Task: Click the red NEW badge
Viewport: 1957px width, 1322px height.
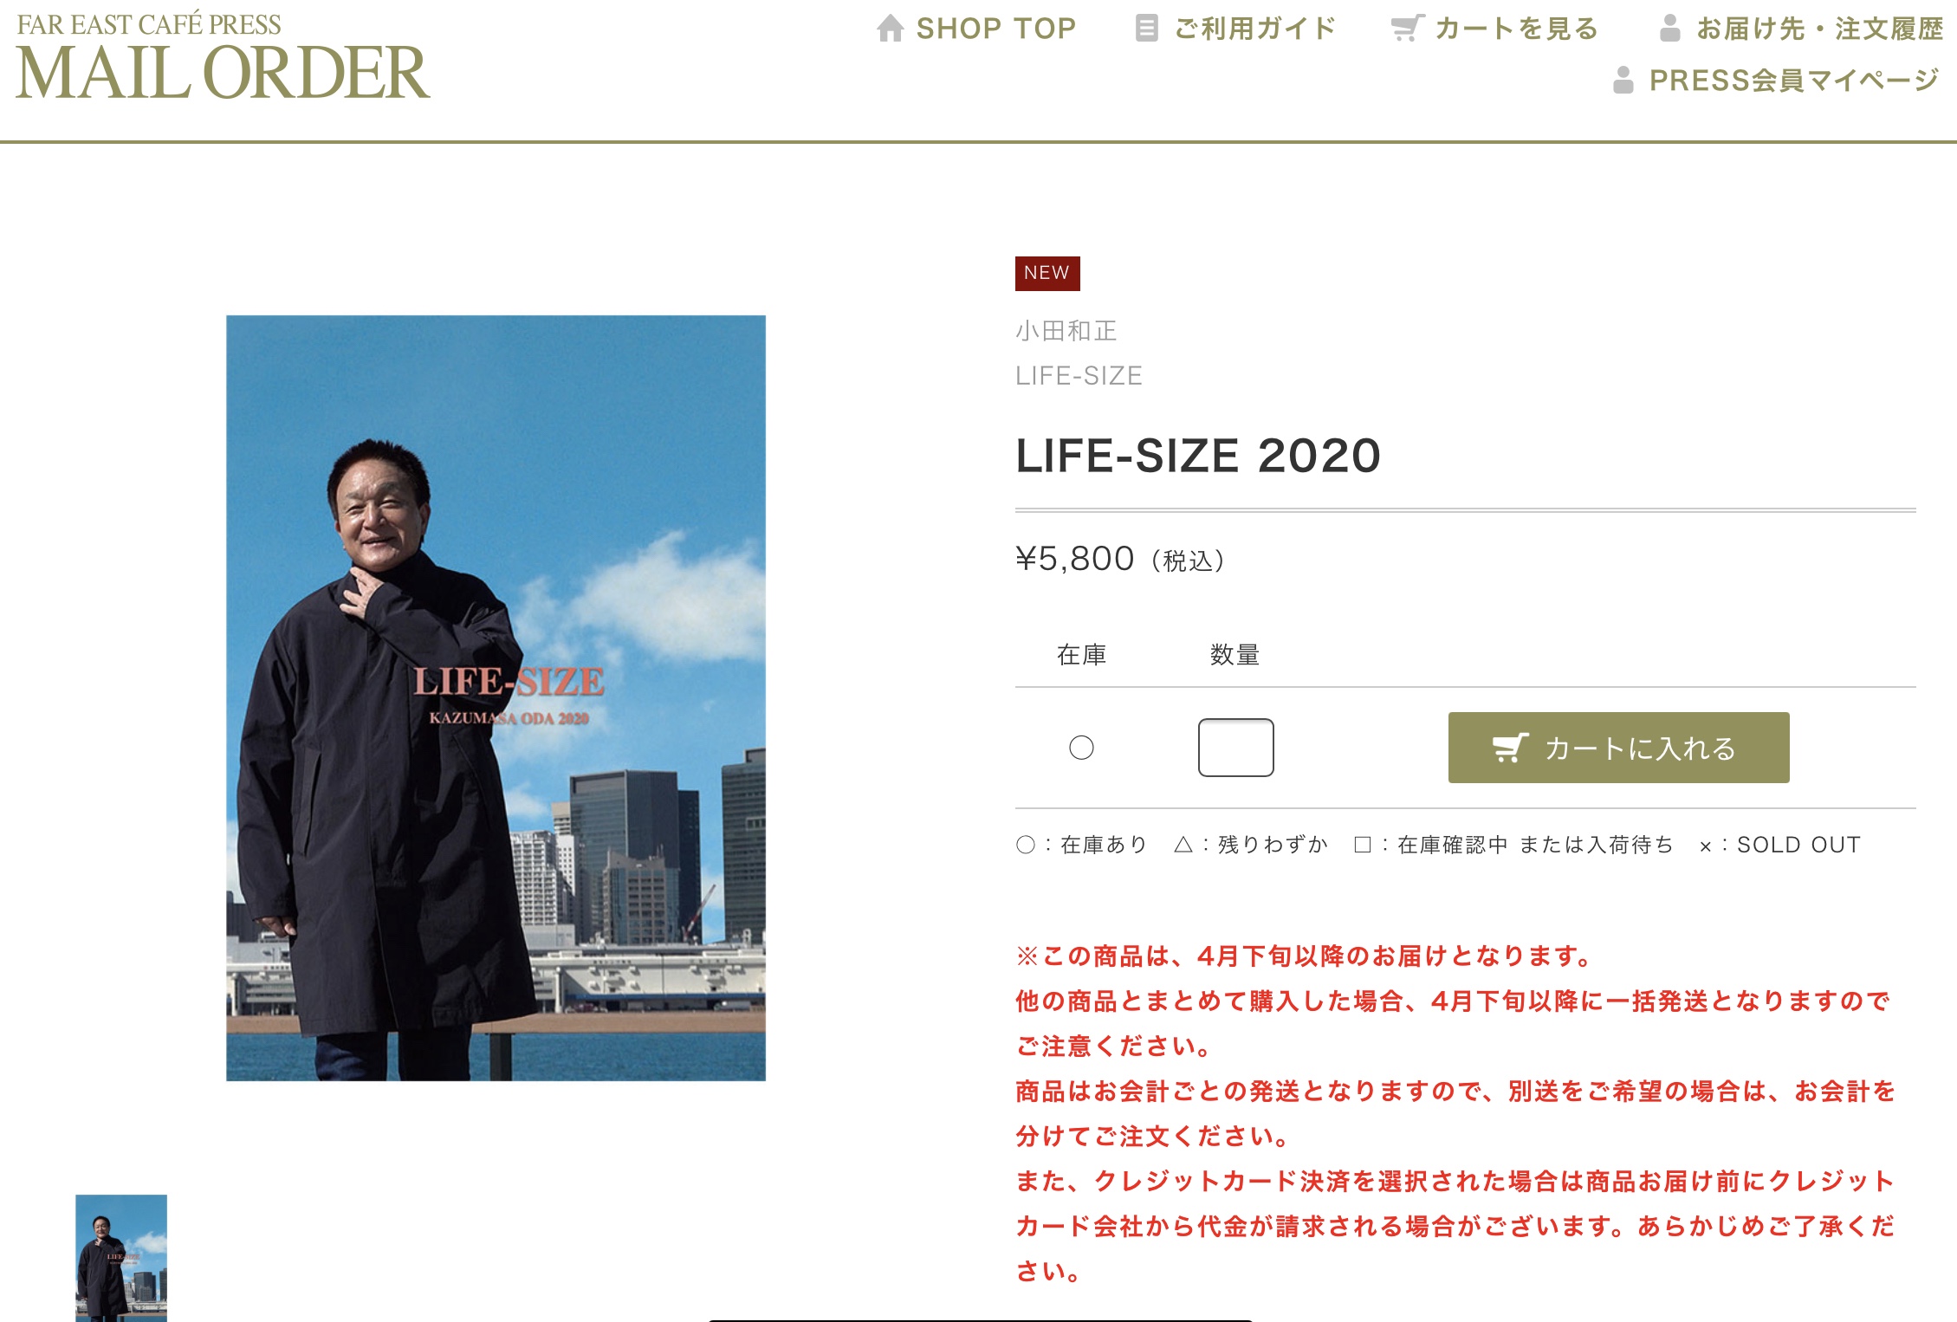Action: pos(1047,273)
